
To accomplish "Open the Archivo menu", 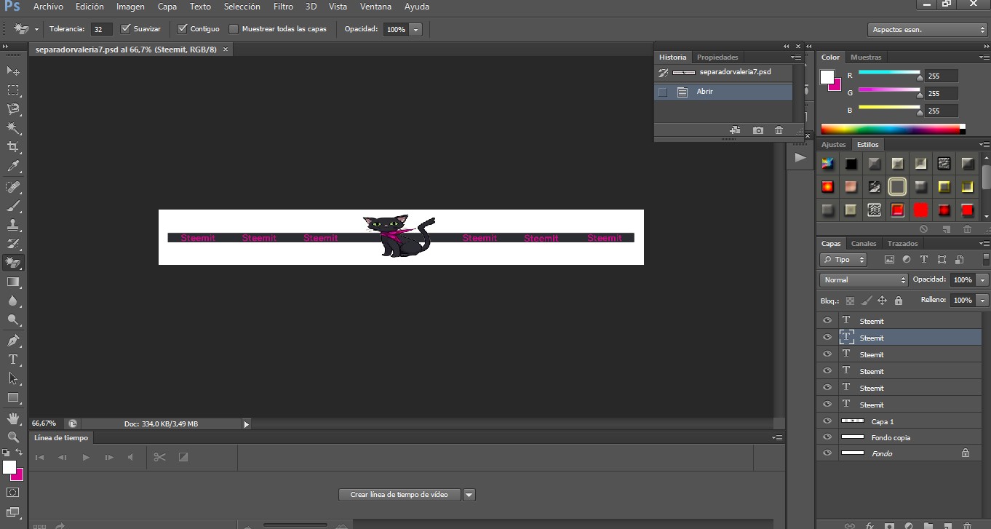I will (48, 7).
